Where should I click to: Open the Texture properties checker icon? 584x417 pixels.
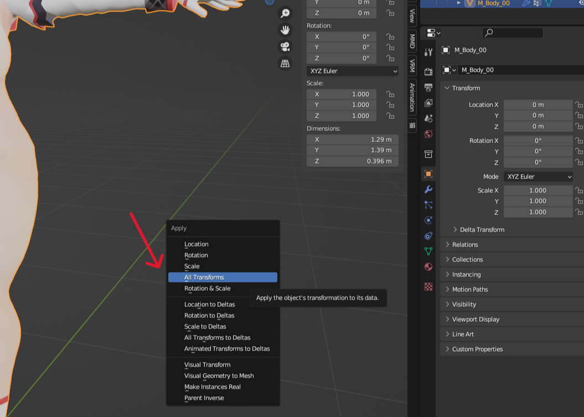tap(428, 286)
